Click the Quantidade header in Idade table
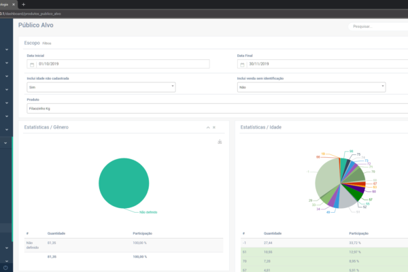The height and width of the screenshot is (272, 408). [273, 233]
